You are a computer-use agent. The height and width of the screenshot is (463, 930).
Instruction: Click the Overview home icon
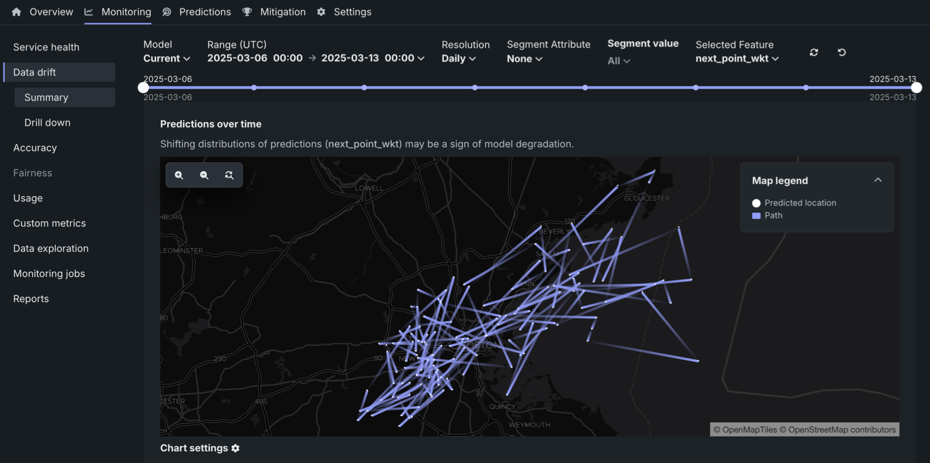16,12
